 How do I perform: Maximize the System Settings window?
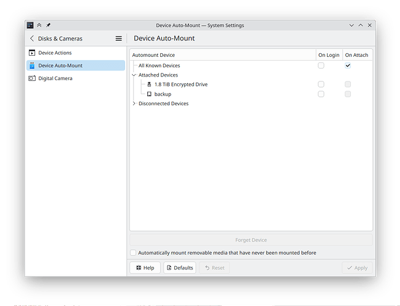click(361, 25)
